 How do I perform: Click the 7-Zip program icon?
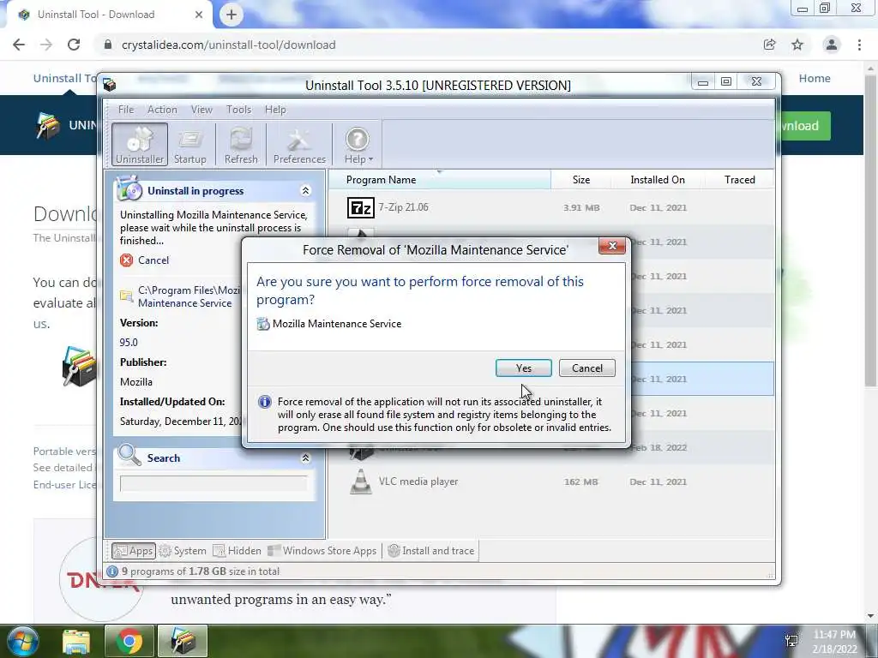click(x=361, y=207)
